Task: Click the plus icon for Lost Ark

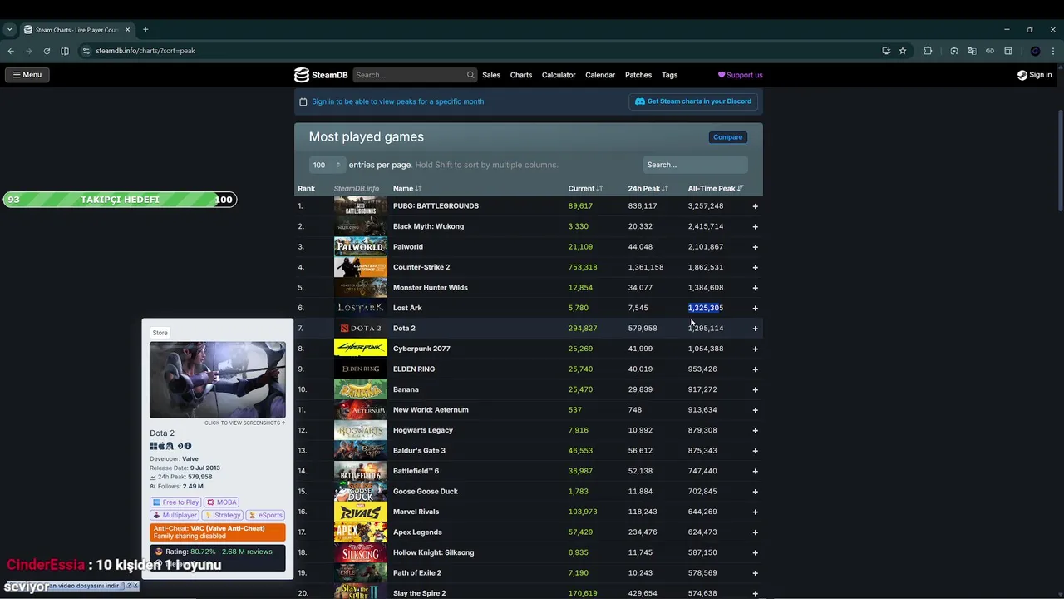Action: (755, 308)
